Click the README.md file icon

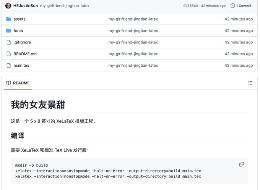8,54
